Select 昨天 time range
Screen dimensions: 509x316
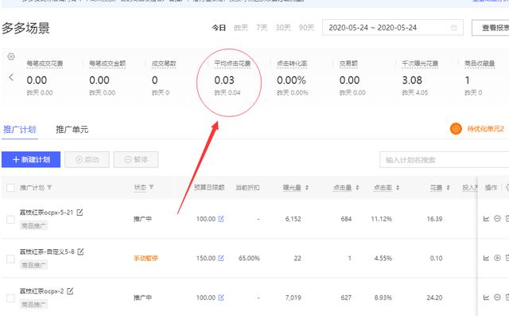(x=241, y=28)
